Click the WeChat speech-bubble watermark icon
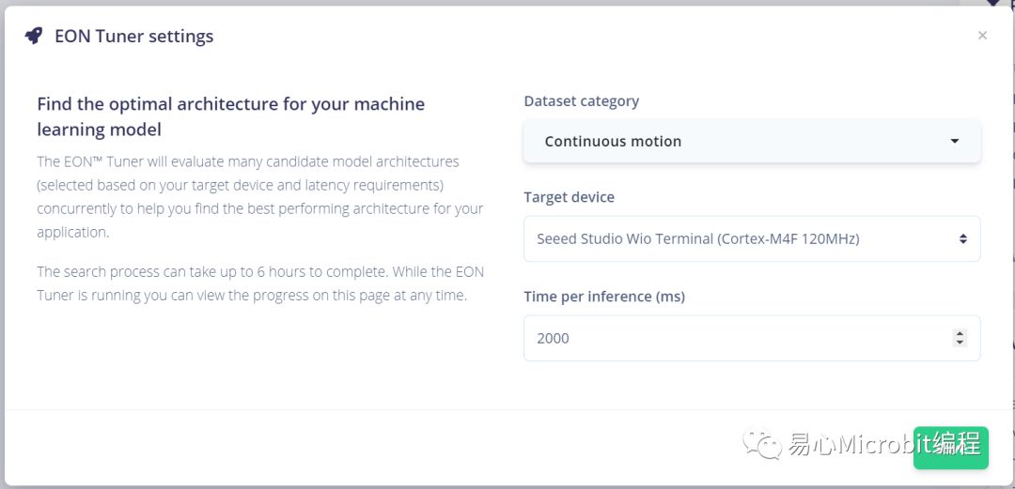The height and width of the screenshot is (489, 1015). point(762,445)
